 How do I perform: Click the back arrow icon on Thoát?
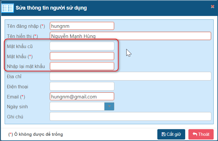[x=195, y=134]
